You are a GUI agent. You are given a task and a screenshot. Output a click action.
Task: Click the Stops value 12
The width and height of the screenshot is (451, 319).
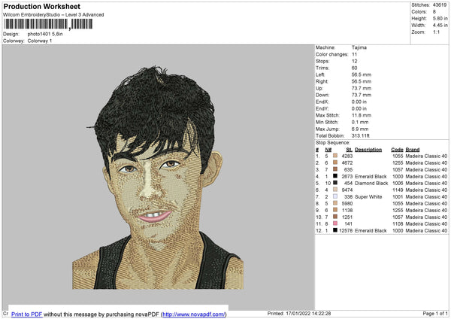354,62
